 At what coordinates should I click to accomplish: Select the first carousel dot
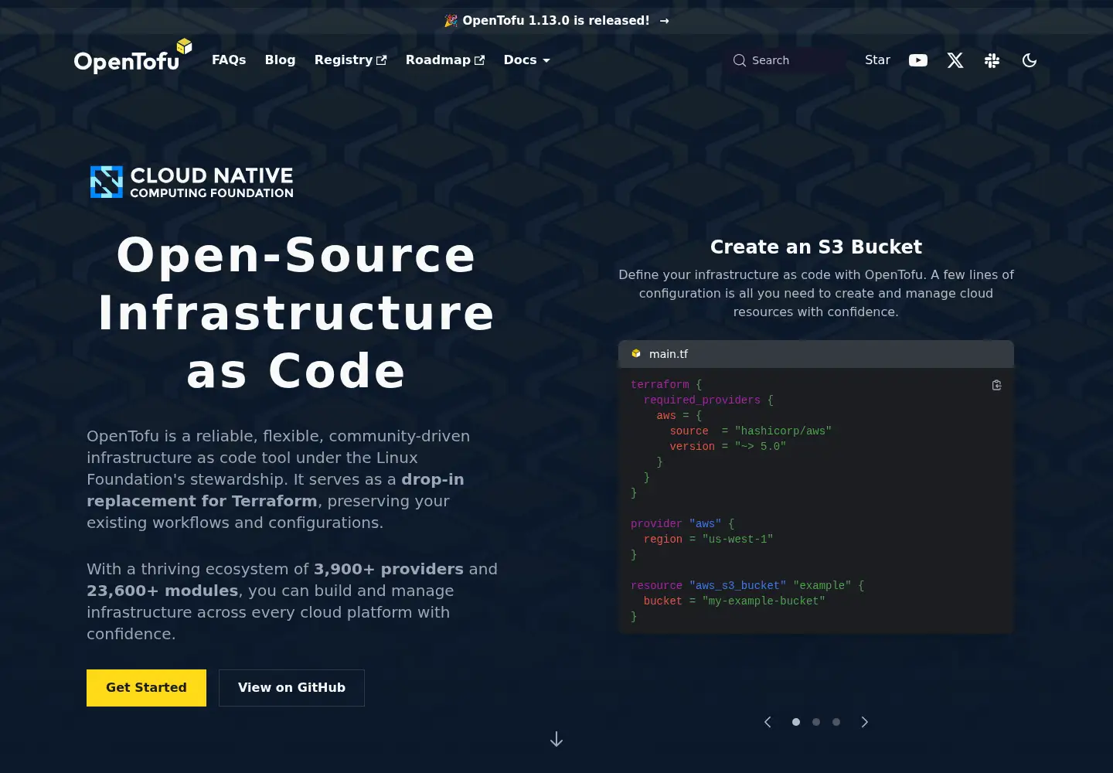796,722
